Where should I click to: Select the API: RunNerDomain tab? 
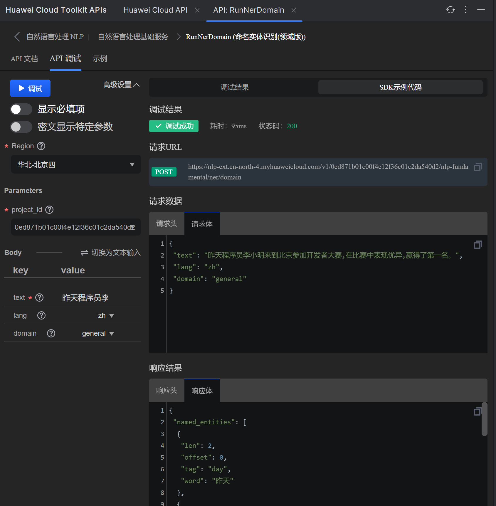pos(249,10)
